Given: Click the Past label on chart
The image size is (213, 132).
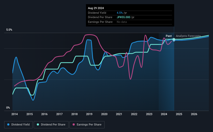Looking at the screenshot, I should tap(169, 36).
